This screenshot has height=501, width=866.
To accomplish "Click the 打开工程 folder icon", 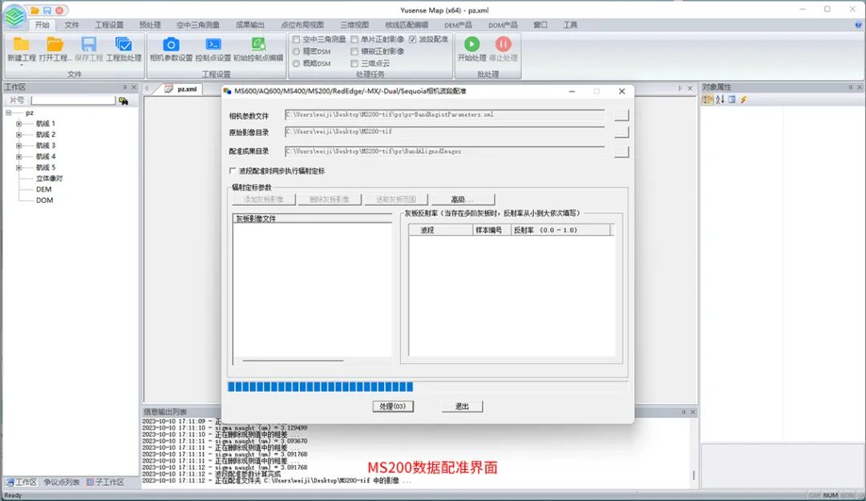I will coord(55,45).
